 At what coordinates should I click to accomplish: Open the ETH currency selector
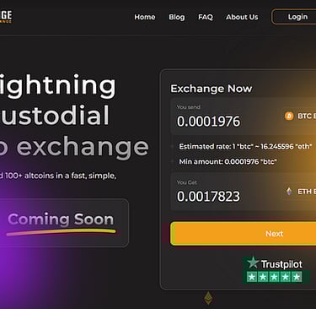[x=299, y=192]
